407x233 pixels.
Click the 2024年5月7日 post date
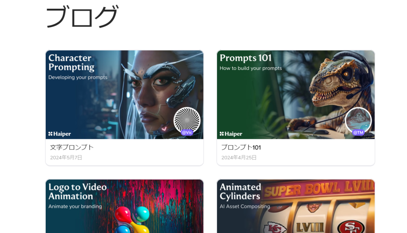[x=66, y=157]
